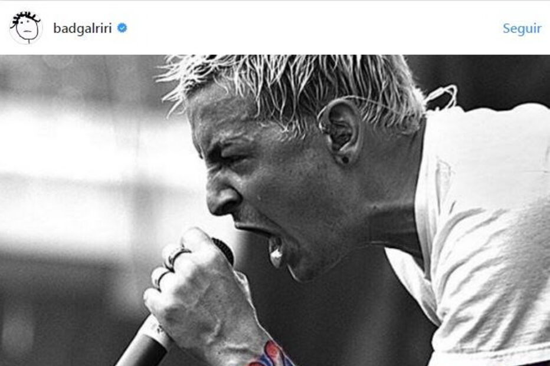Open the badgalriri username link
The width and height of the screenshot is (550, 366).
click(x=83, y=28)
